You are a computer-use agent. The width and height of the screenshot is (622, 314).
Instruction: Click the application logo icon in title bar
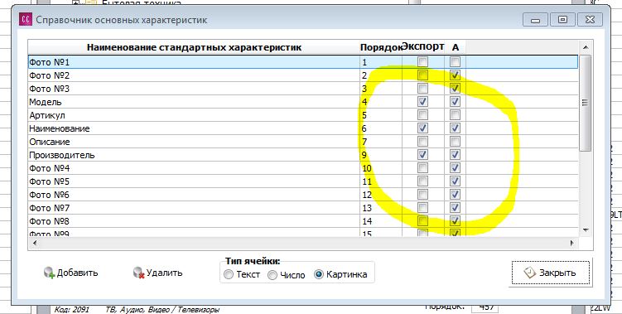click(26, 19)
